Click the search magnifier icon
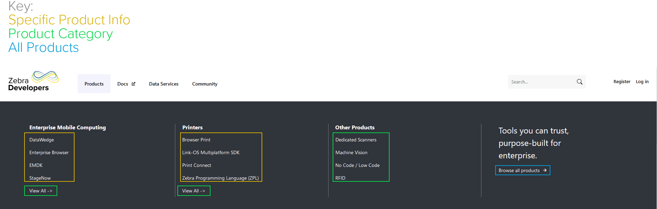Image resolution: width=657 pixels, height=209 pixels. [x=579, y=82]
